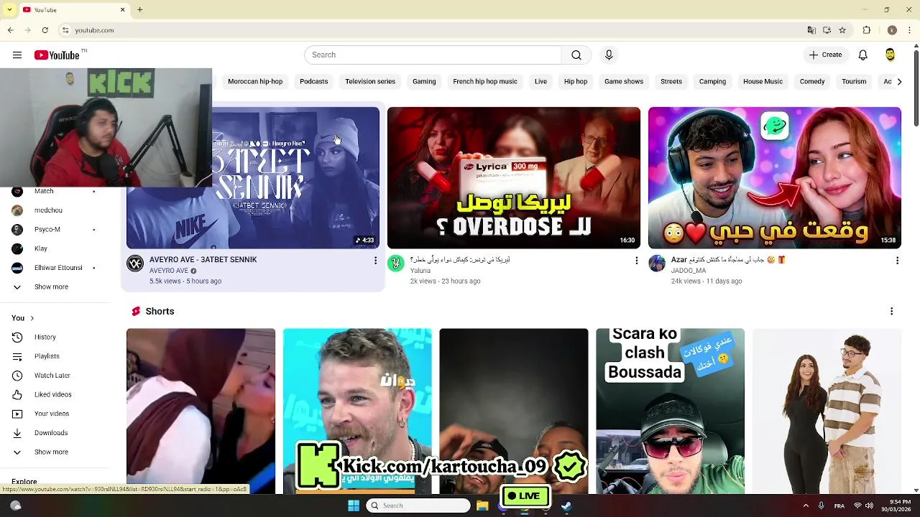Select the Podcasts chip
The height and width of the screenshot is (517, 920).
tap(313, 82)
